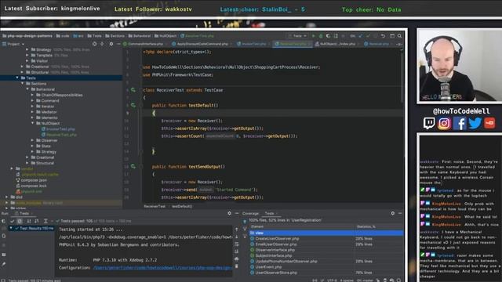The width and height of the screenshot is (502, 282).
Task: Click the undo arrow in top toolbar
Action: [383, 36]
